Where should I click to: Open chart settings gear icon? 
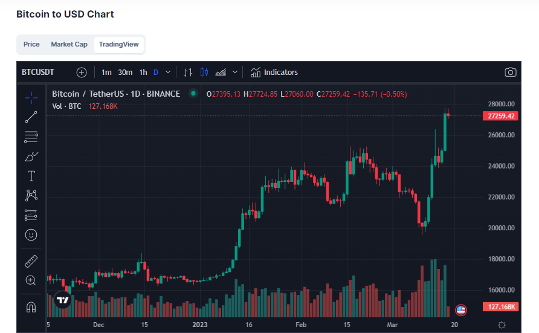pyautogui.click(x=502, y=325)
